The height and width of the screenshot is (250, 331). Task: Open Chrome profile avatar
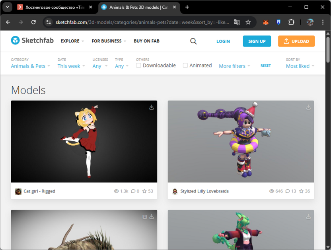310,22
